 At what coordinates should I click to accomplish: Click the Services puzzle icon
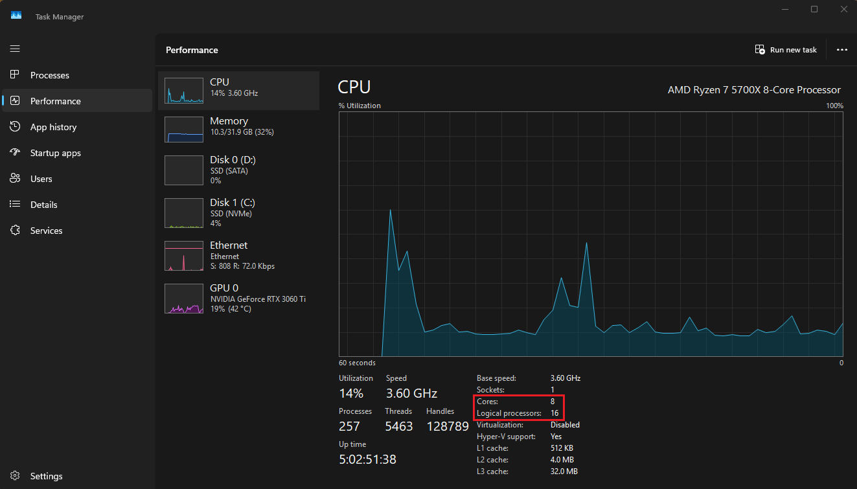click(15, 231)
